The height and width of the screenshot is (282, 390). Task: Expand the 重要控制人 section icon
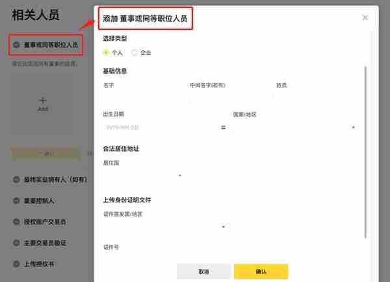pyautogui.click(x=16, y=200)
